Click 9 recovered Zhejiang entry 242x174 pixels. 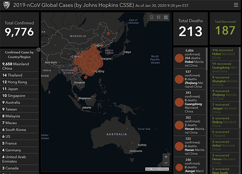click(x=224, y=94)
